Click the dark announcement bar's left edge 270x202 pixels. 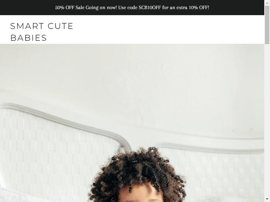[x=3, y=7]
